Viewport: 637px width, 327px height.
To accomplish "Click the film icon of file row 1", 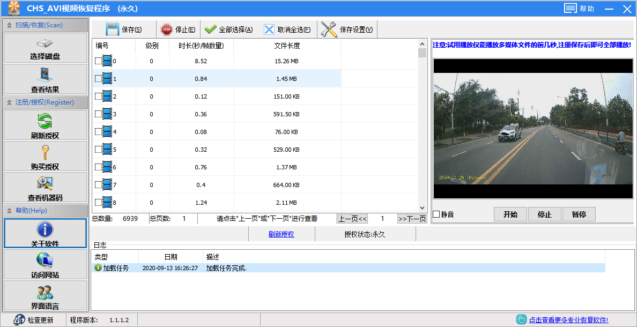I will 107,79.
